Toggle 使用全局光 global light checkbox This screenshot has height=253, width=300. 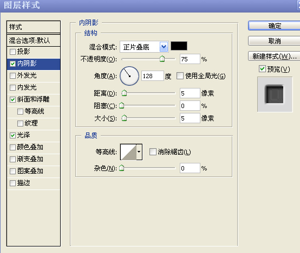[180, 76]
